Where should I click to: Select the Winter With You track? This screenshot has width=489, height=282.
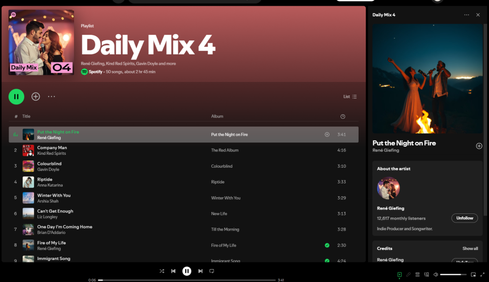pos(183,198)
